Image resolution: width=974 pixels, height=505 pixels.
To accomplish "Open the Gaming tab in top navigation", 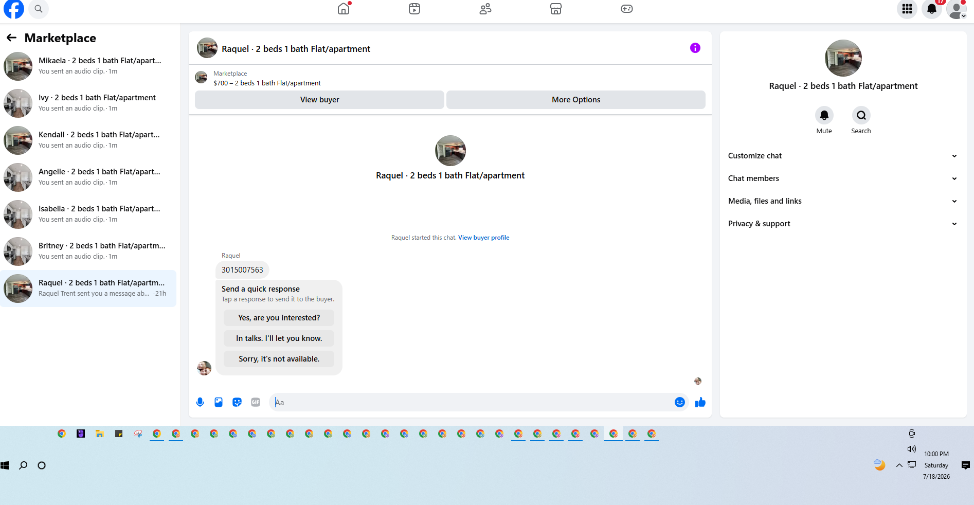I will coord(627,9).
